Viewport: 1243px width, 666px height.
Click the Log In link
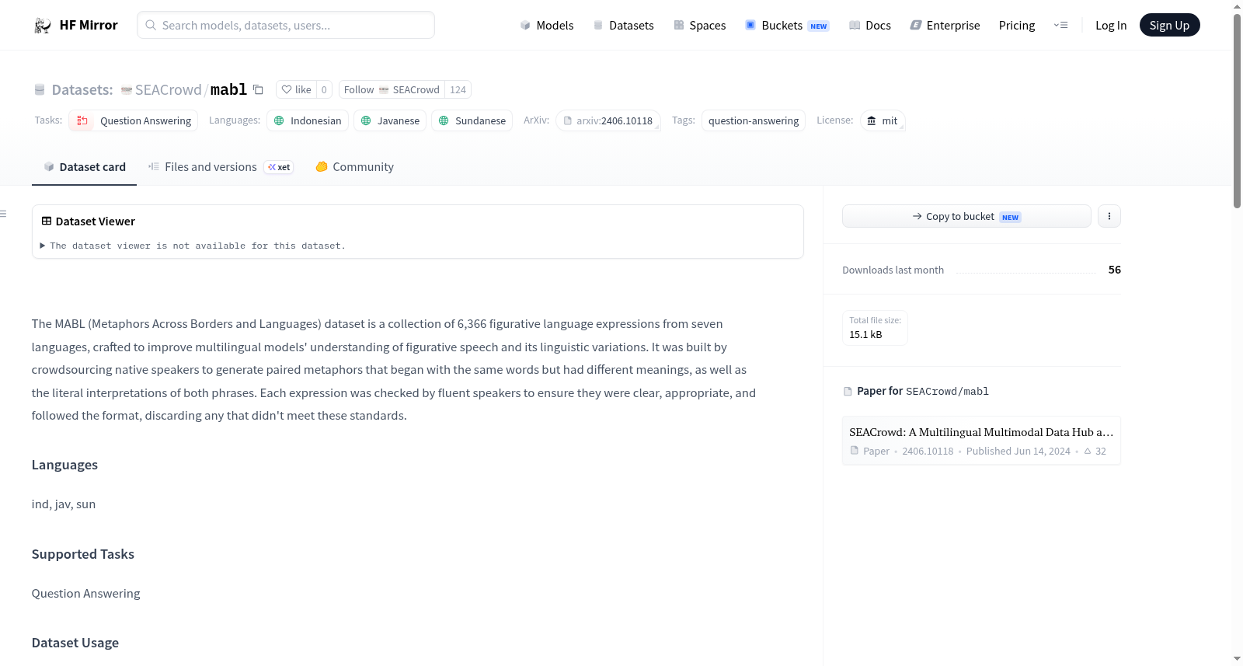[1111, 26]
